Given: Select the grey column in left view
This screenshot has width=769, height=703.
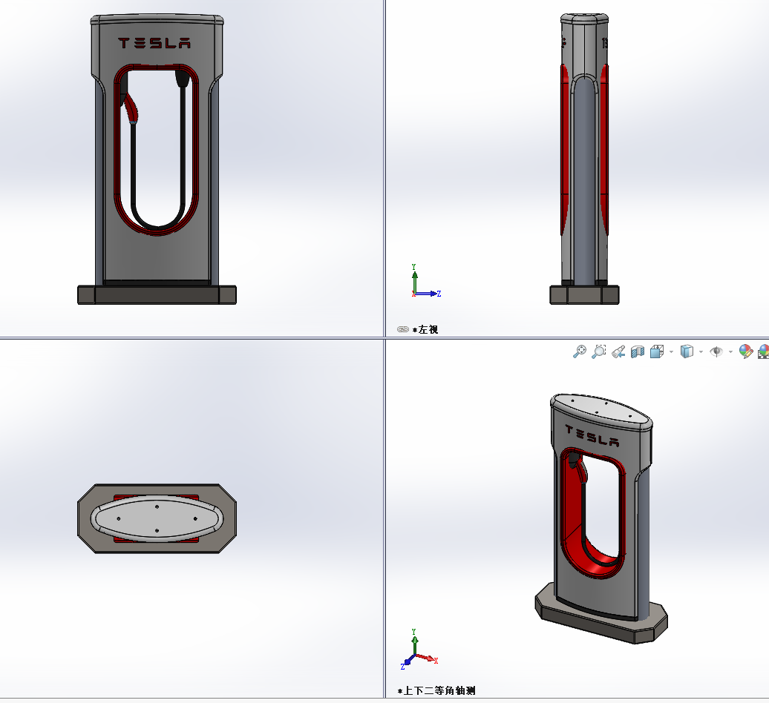Looking at the screenshot, I should tap(584, 181).
